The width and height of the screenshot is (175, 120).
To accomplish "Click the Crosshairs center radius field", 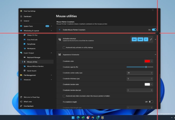I will (x=140, y=73).
